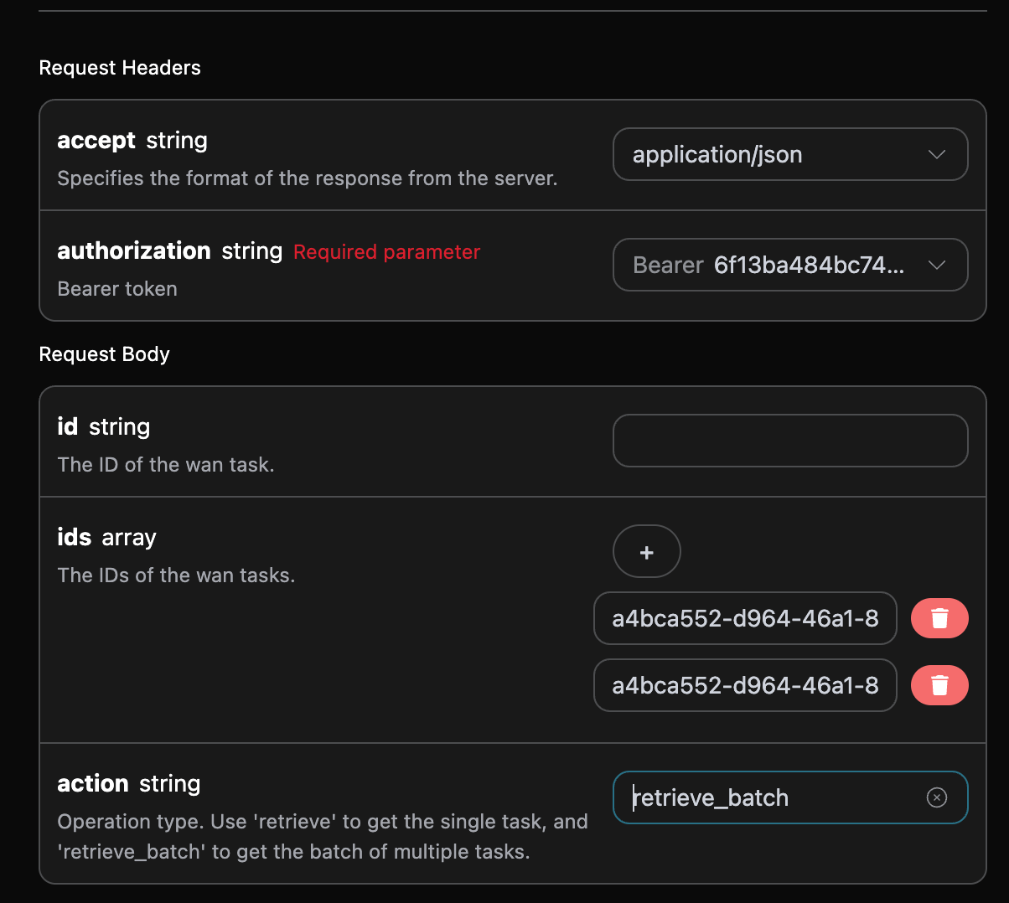Click the bold action parameter name

point(93,784)
